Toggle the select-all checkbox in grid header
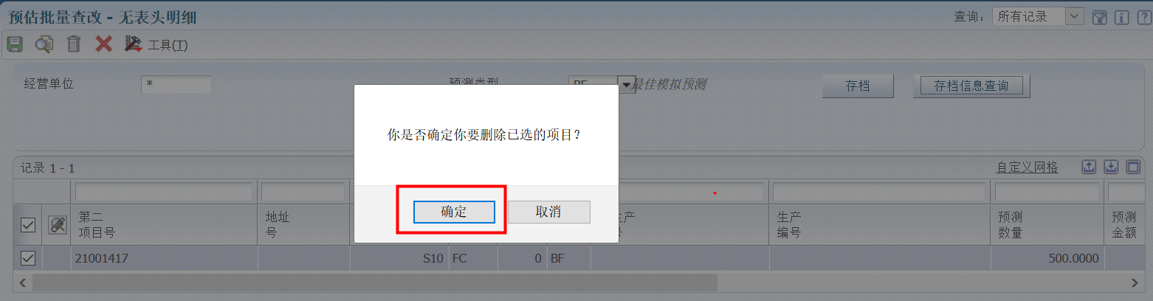This screenshot has height=301, width=1153. tap(28, 225)
